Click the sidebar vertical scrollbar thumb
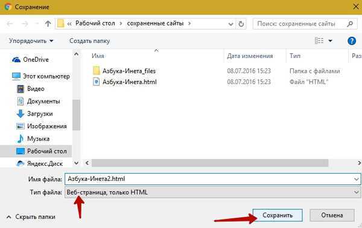 [x=76, y=115]
